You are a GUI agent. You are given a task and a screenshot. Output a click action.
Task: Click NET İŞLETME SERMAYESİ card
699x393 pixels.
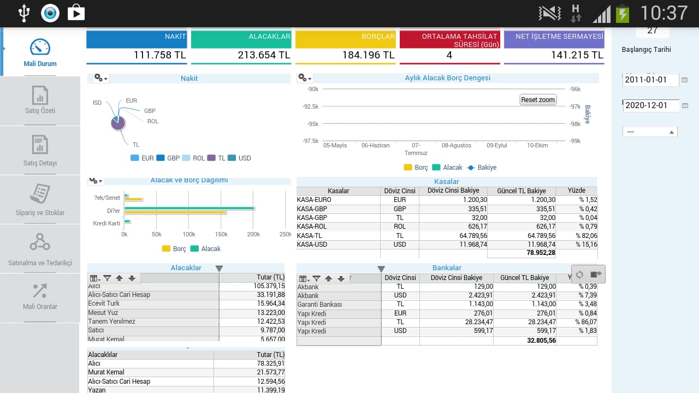554,46
